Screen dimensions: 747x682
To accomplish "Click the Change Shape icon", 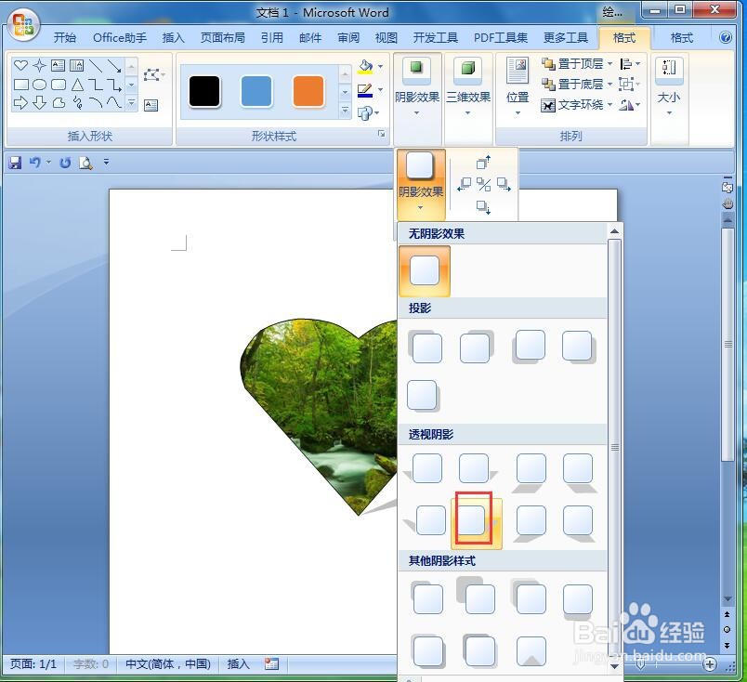I will 365,113.
